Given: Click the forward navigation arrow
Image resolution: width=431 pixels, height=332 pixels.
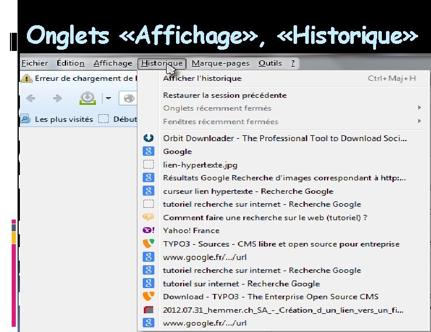Looking at the screenshot, I should pos(57,98).
